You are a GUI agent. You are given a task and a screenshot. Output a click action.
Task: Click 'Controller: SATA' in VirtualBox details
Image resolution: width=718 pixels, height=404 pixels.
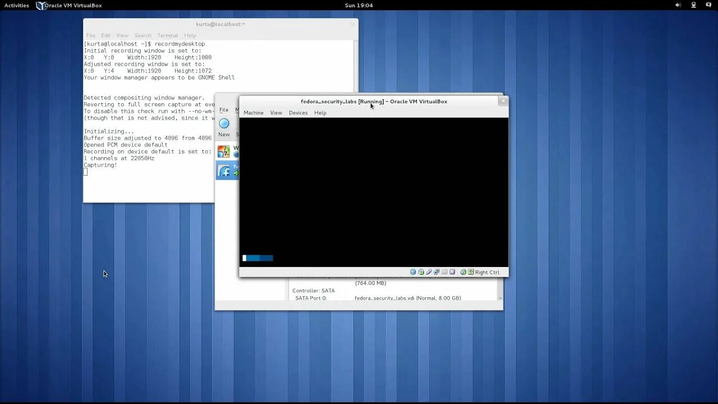point(313,291)
